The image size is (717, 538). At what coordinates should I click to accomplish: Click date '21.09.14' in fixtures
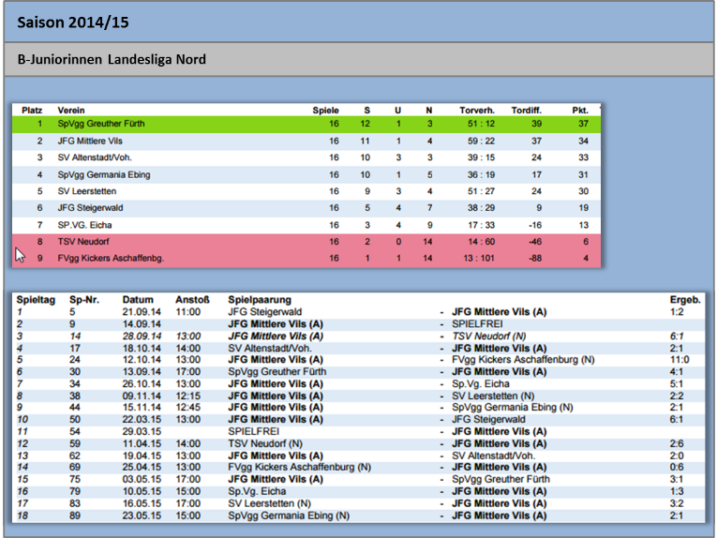142,312
